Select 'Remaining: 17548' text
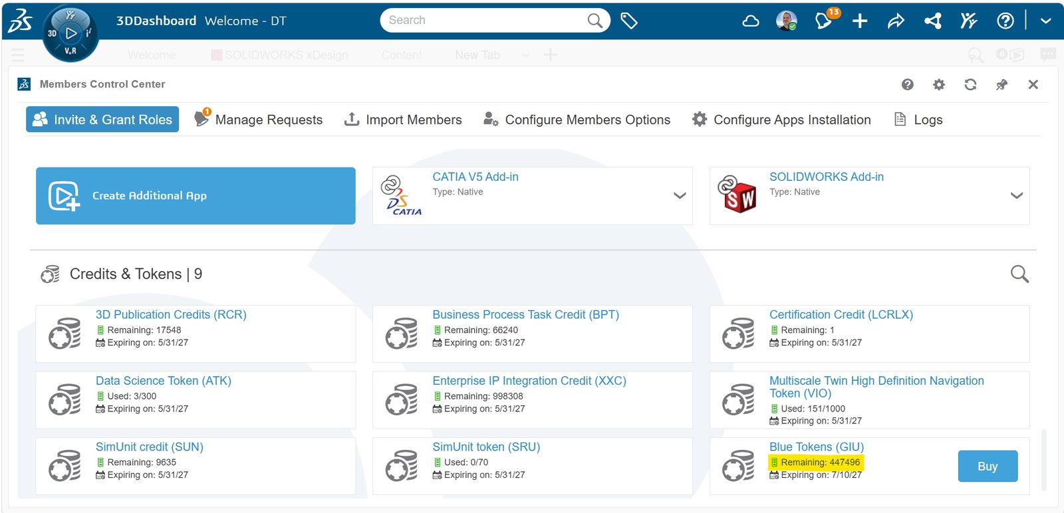Image resolution: width=1064 pixels, height=513 pixels. tap(144, 330)
